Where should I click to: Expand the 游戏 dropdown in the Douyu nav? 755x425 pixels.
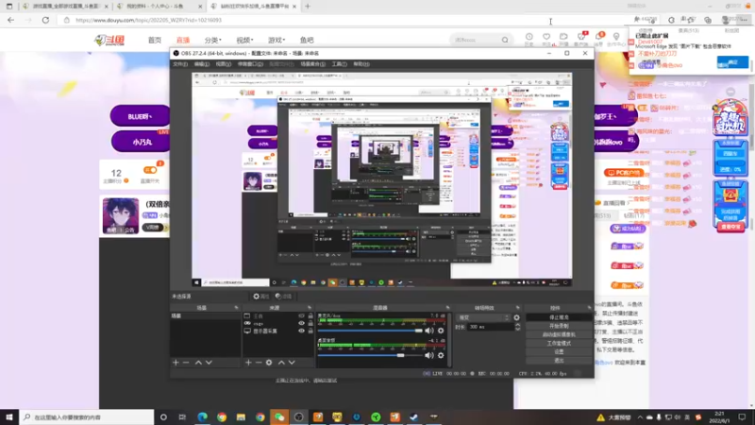click(277, 40)
